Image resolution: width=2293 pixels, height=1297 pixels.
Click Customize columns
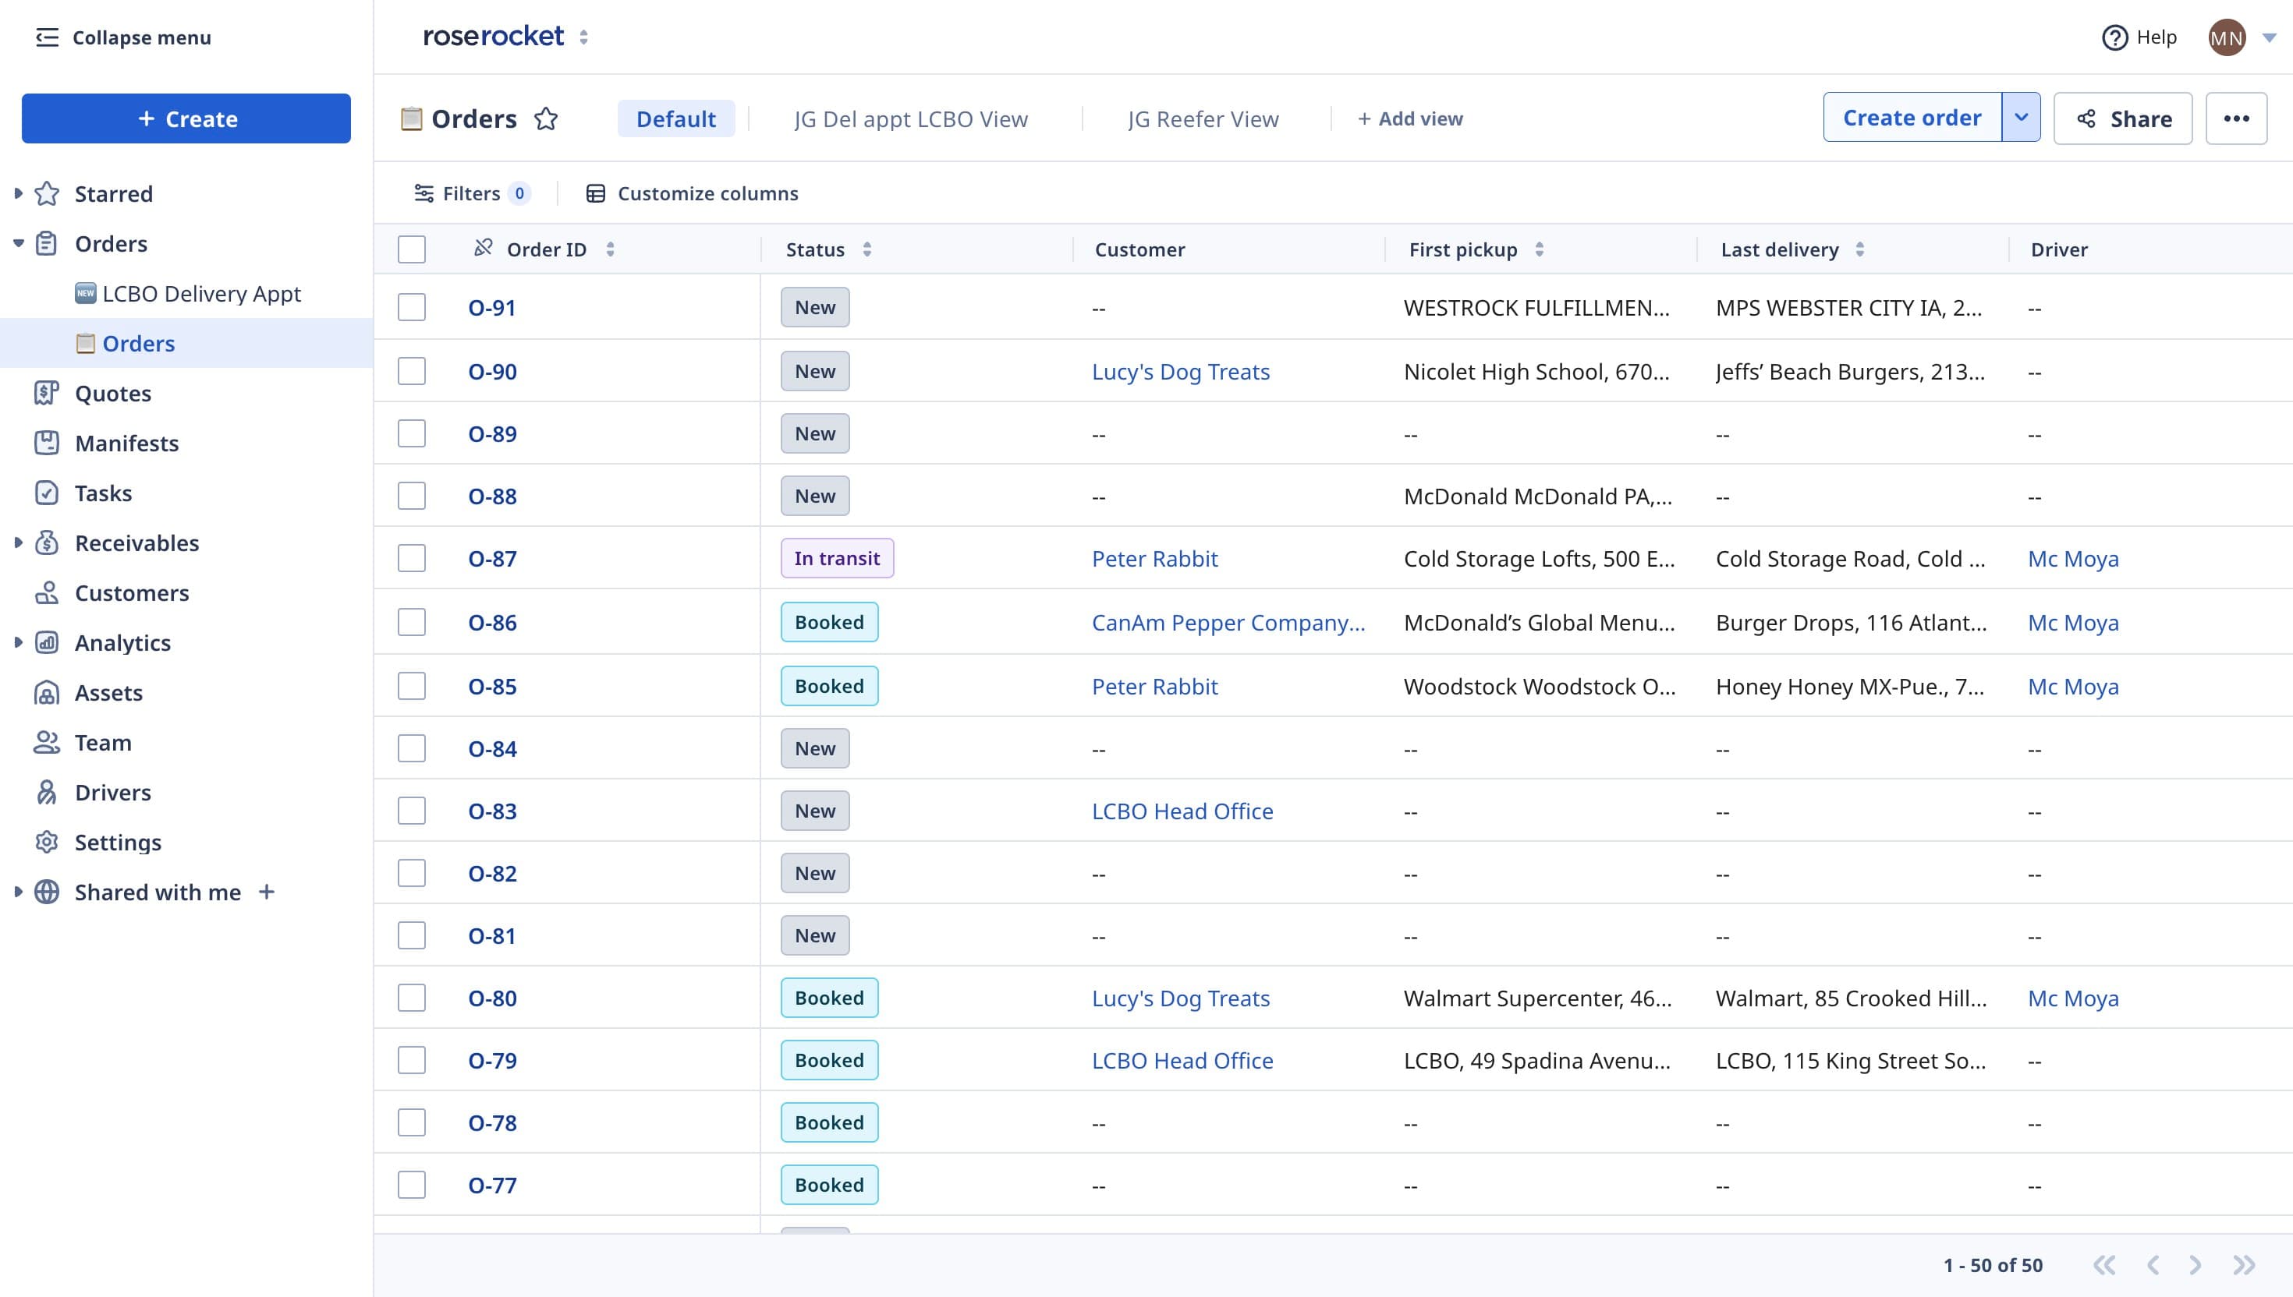tap(692, 193)
